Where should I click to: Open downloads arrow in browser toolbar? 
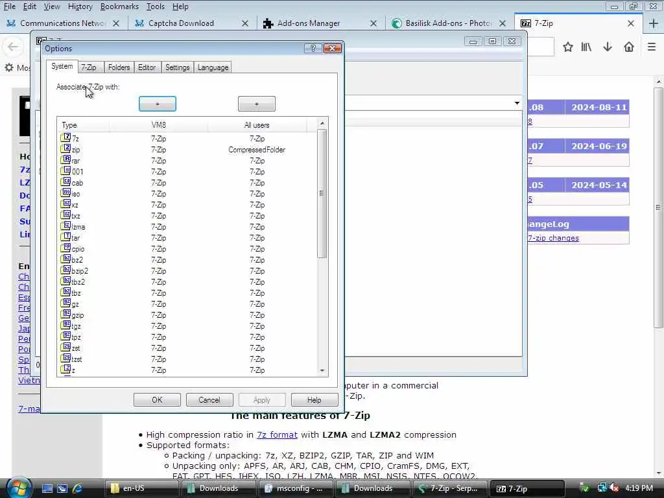(607, 47)
